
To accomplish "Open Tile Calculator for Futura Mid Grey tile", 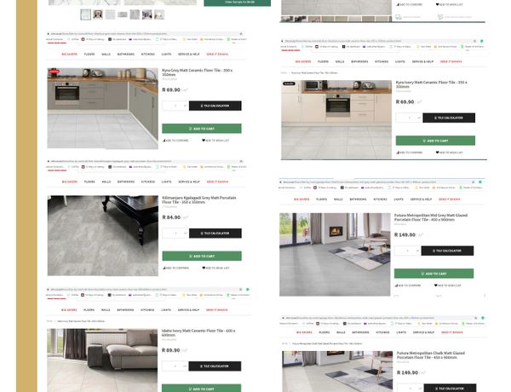I will click(447, 251).
